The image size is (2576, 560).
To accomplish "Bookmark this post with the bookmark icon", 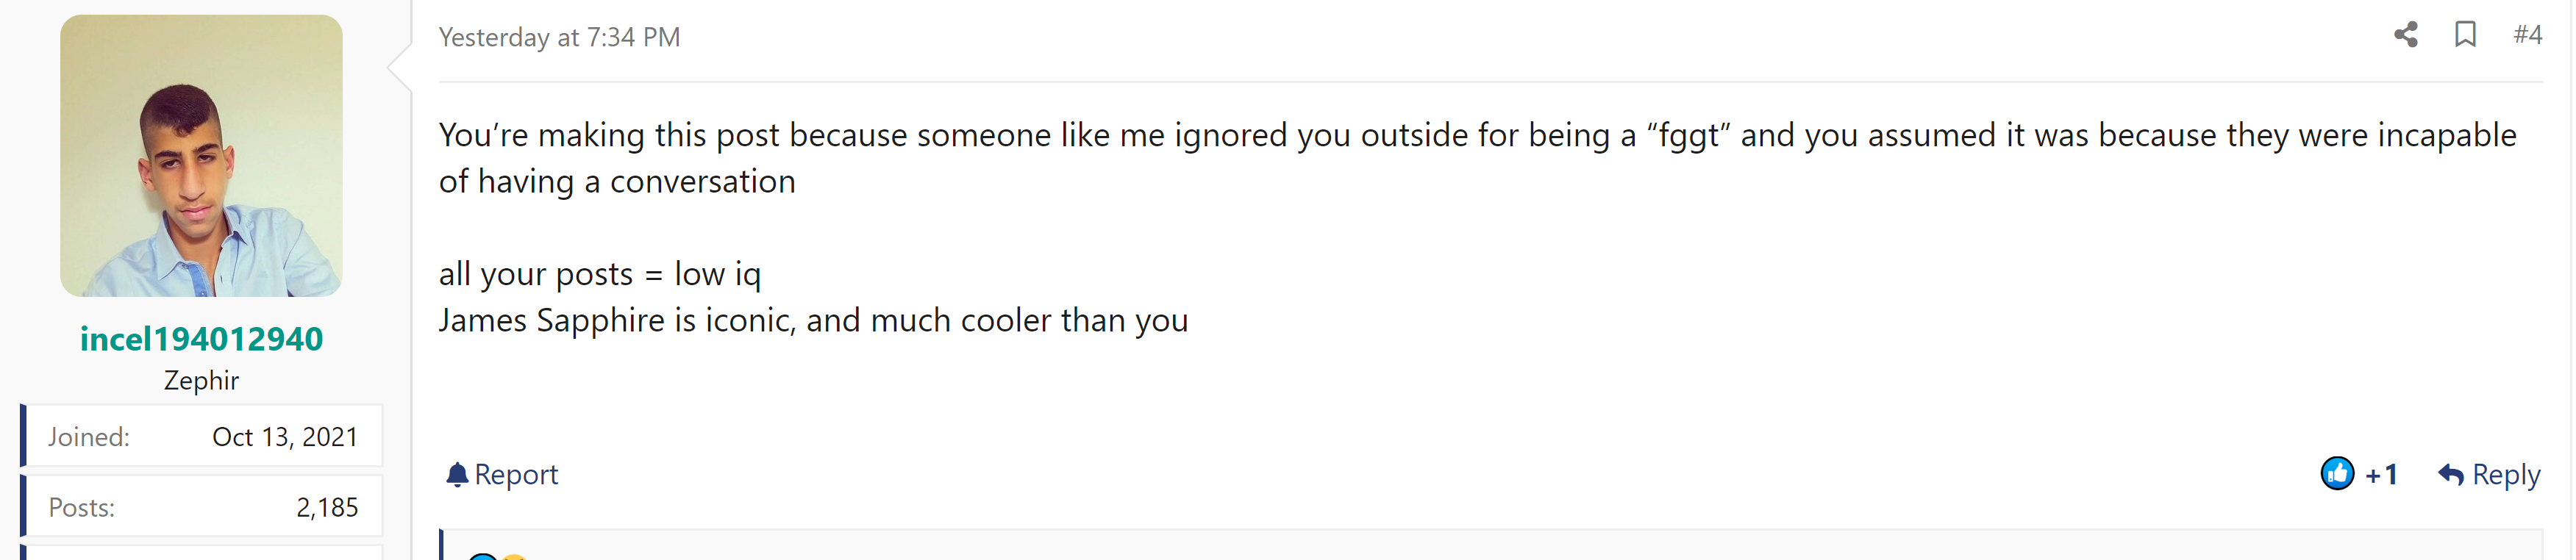I will tap(2465, 35).
